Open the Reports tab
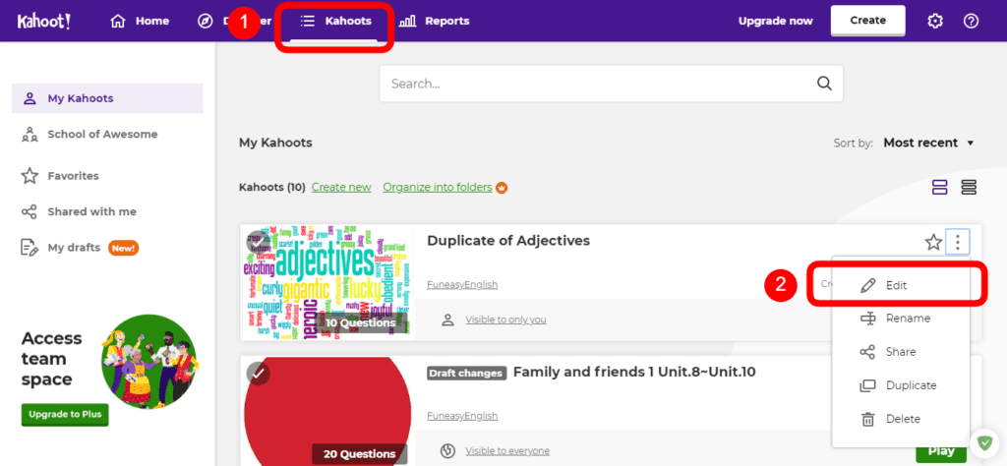The height and width of the screenshot is (466, 1007). point(434,22)
